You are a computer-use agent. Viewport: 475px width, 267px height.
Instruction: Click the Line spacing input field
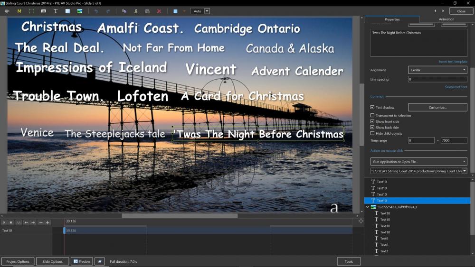click(x=437, y=79)
